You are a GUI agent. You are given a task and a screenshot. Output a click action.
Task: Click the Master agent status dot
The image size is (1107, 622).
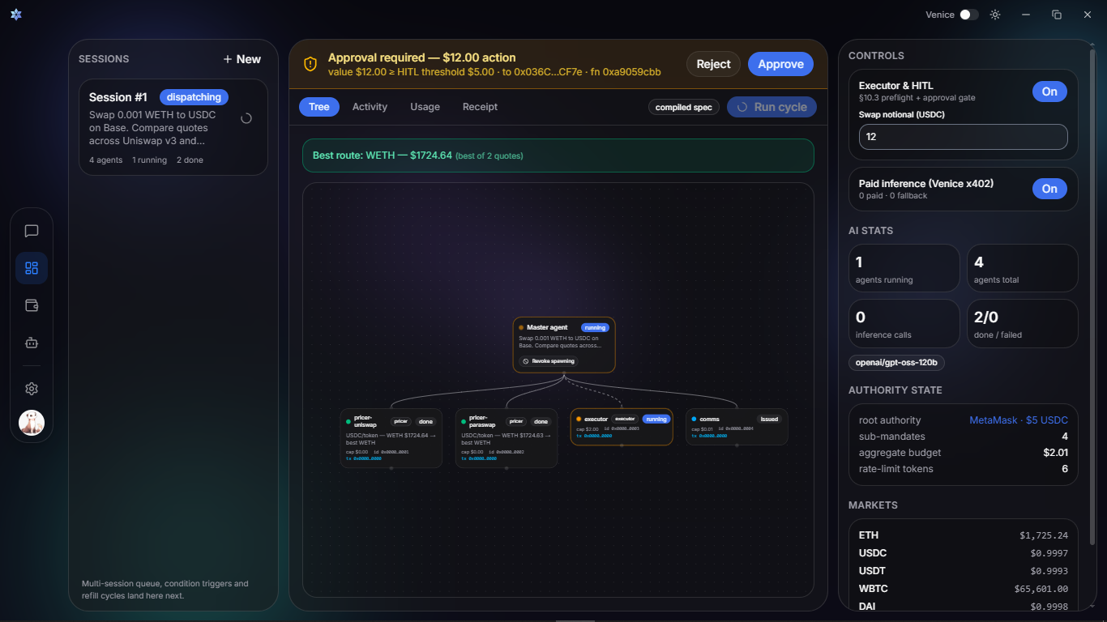[x=521, y=327]
